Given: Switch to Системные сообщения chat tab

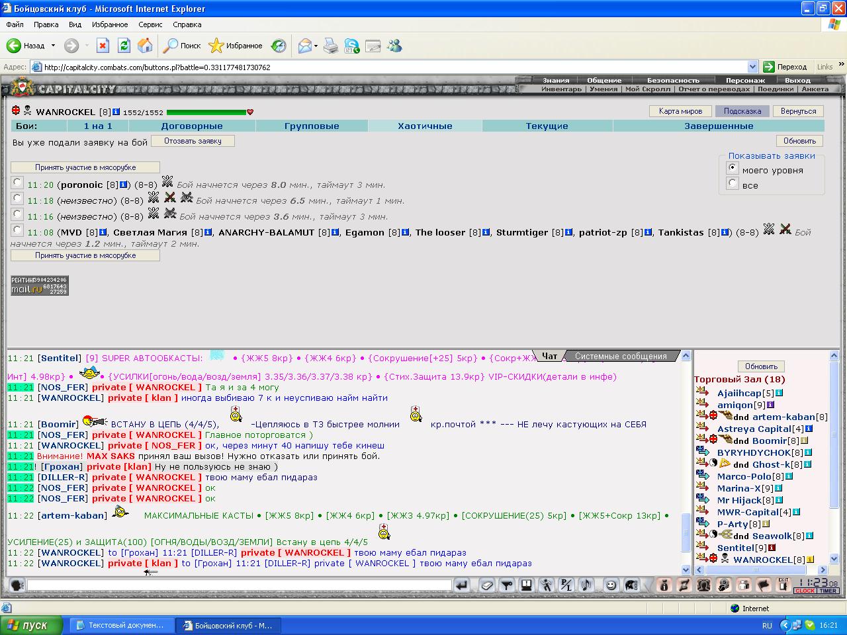Looking at the screenshot, I should [620, 356].
